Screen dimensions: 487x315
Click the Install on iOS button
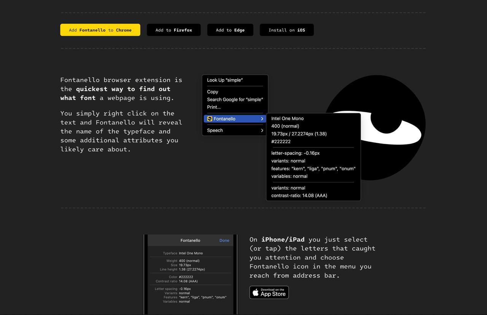click(x=286, y=30)
